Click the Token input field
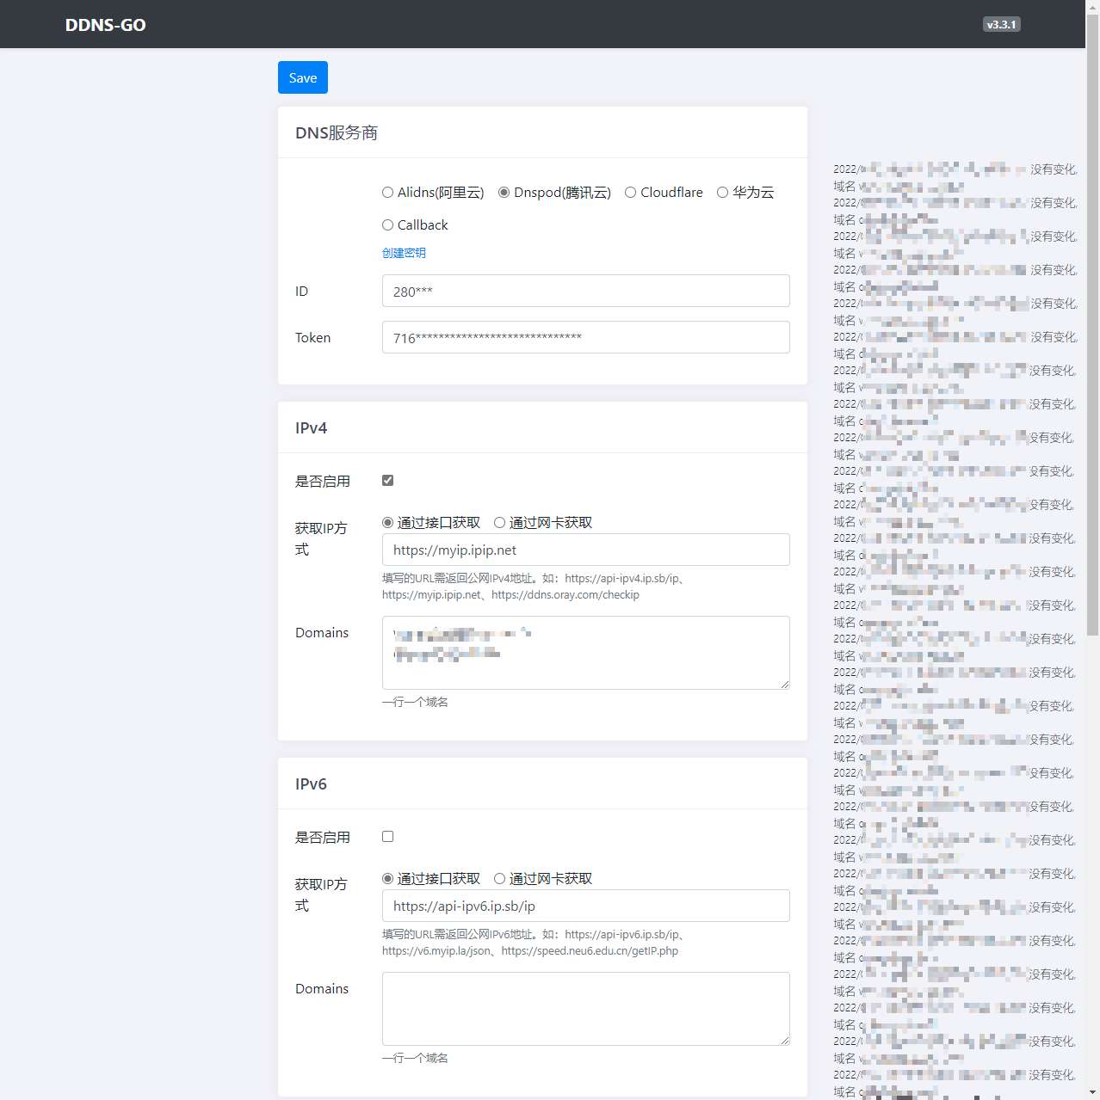The image size is (1100, 1100). [585, 337]
